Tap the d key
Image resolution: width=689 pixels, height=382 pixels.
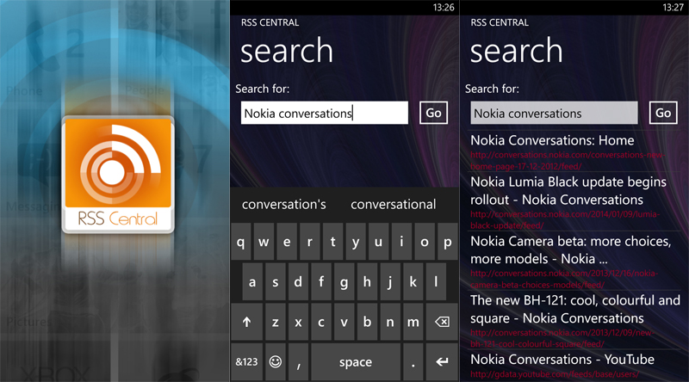pyautogui.click(x=298, y=282)
